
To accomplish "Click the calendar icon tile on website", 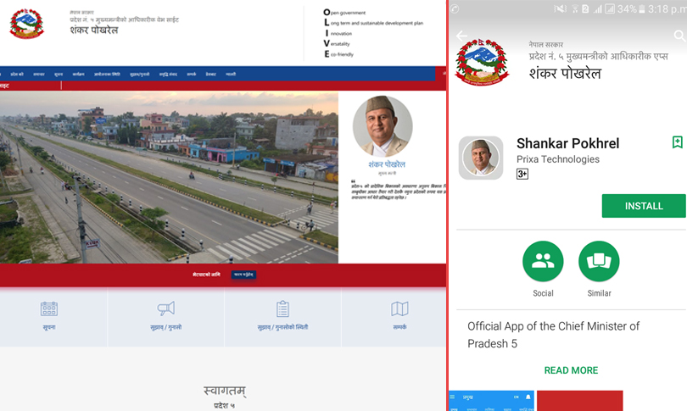I will point(49,309).
